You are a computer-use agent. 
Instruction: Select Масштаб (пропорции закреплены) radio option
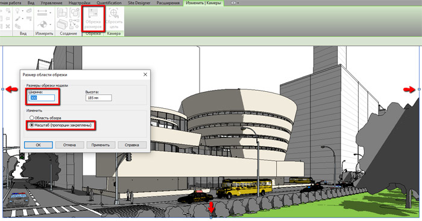(32, 125)
